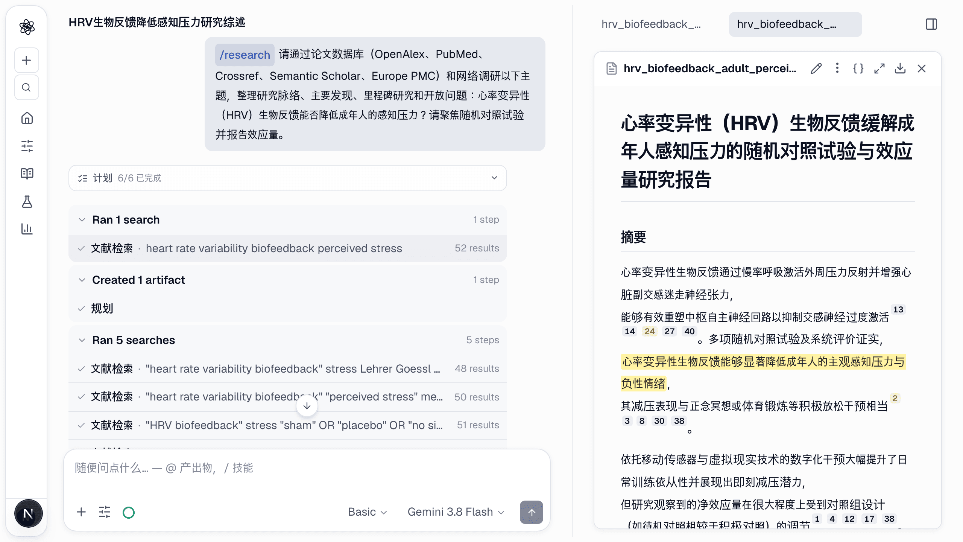Expand the 计划 6/6 已完成 dropdown
Image resolution: width=963 pixels, height=542 pixels.
point(288,178)
